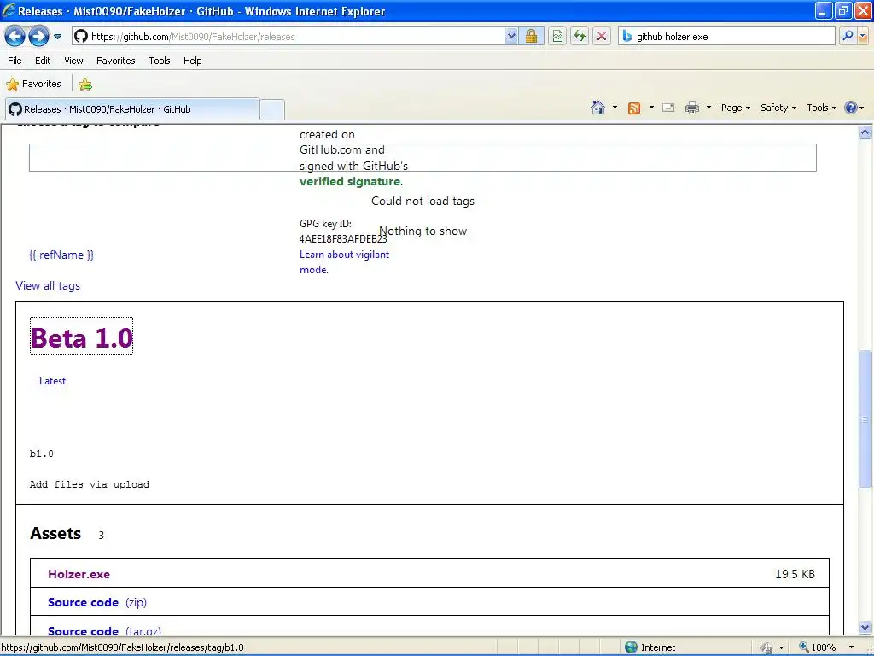Click the RSS feeds icon

(x=634, y=108)
